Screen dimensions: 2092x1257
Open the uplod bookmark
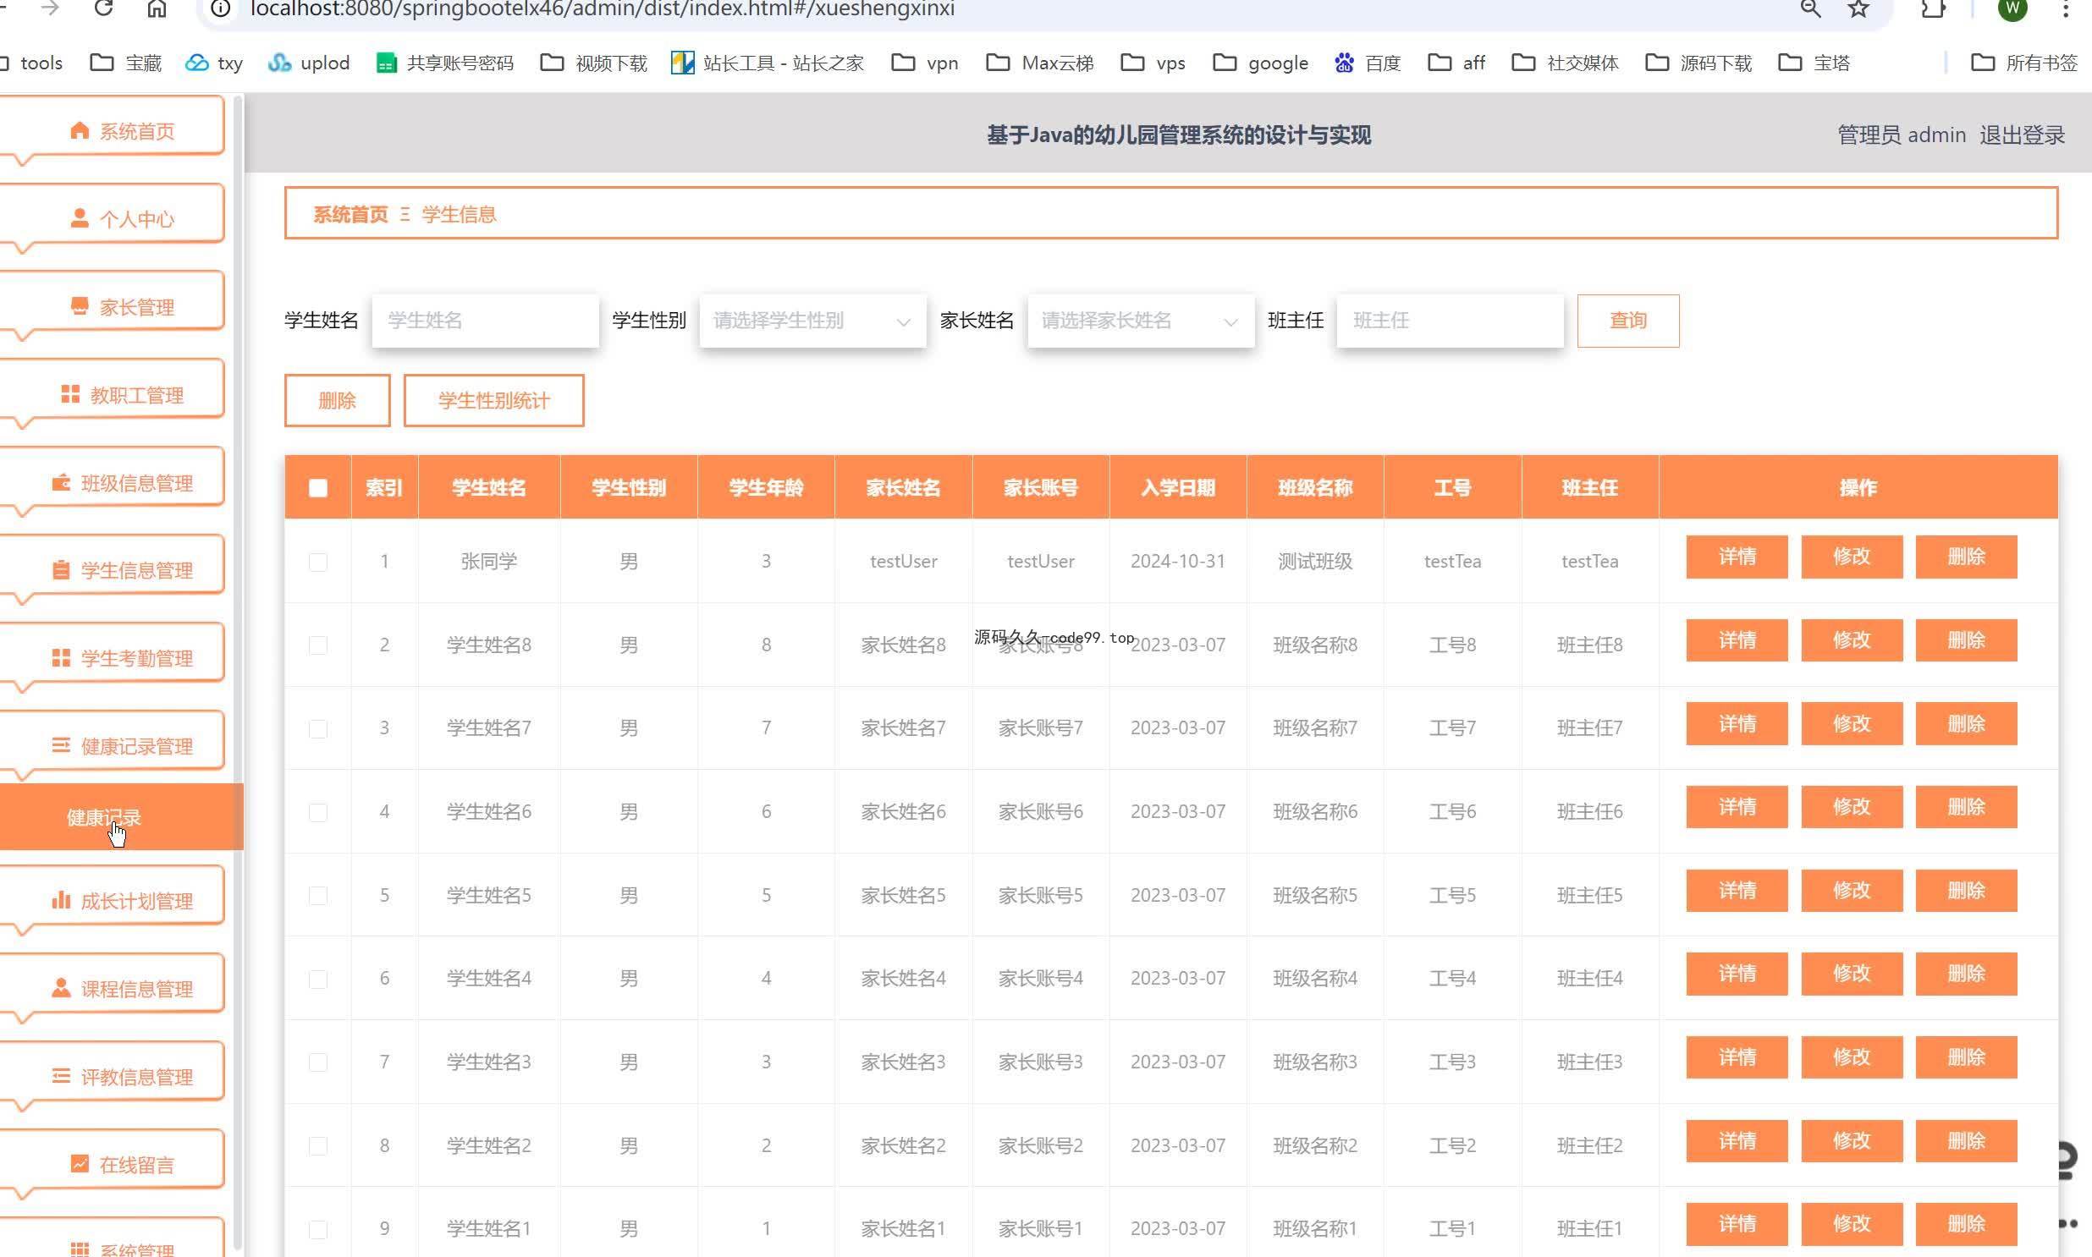[308, 63]
